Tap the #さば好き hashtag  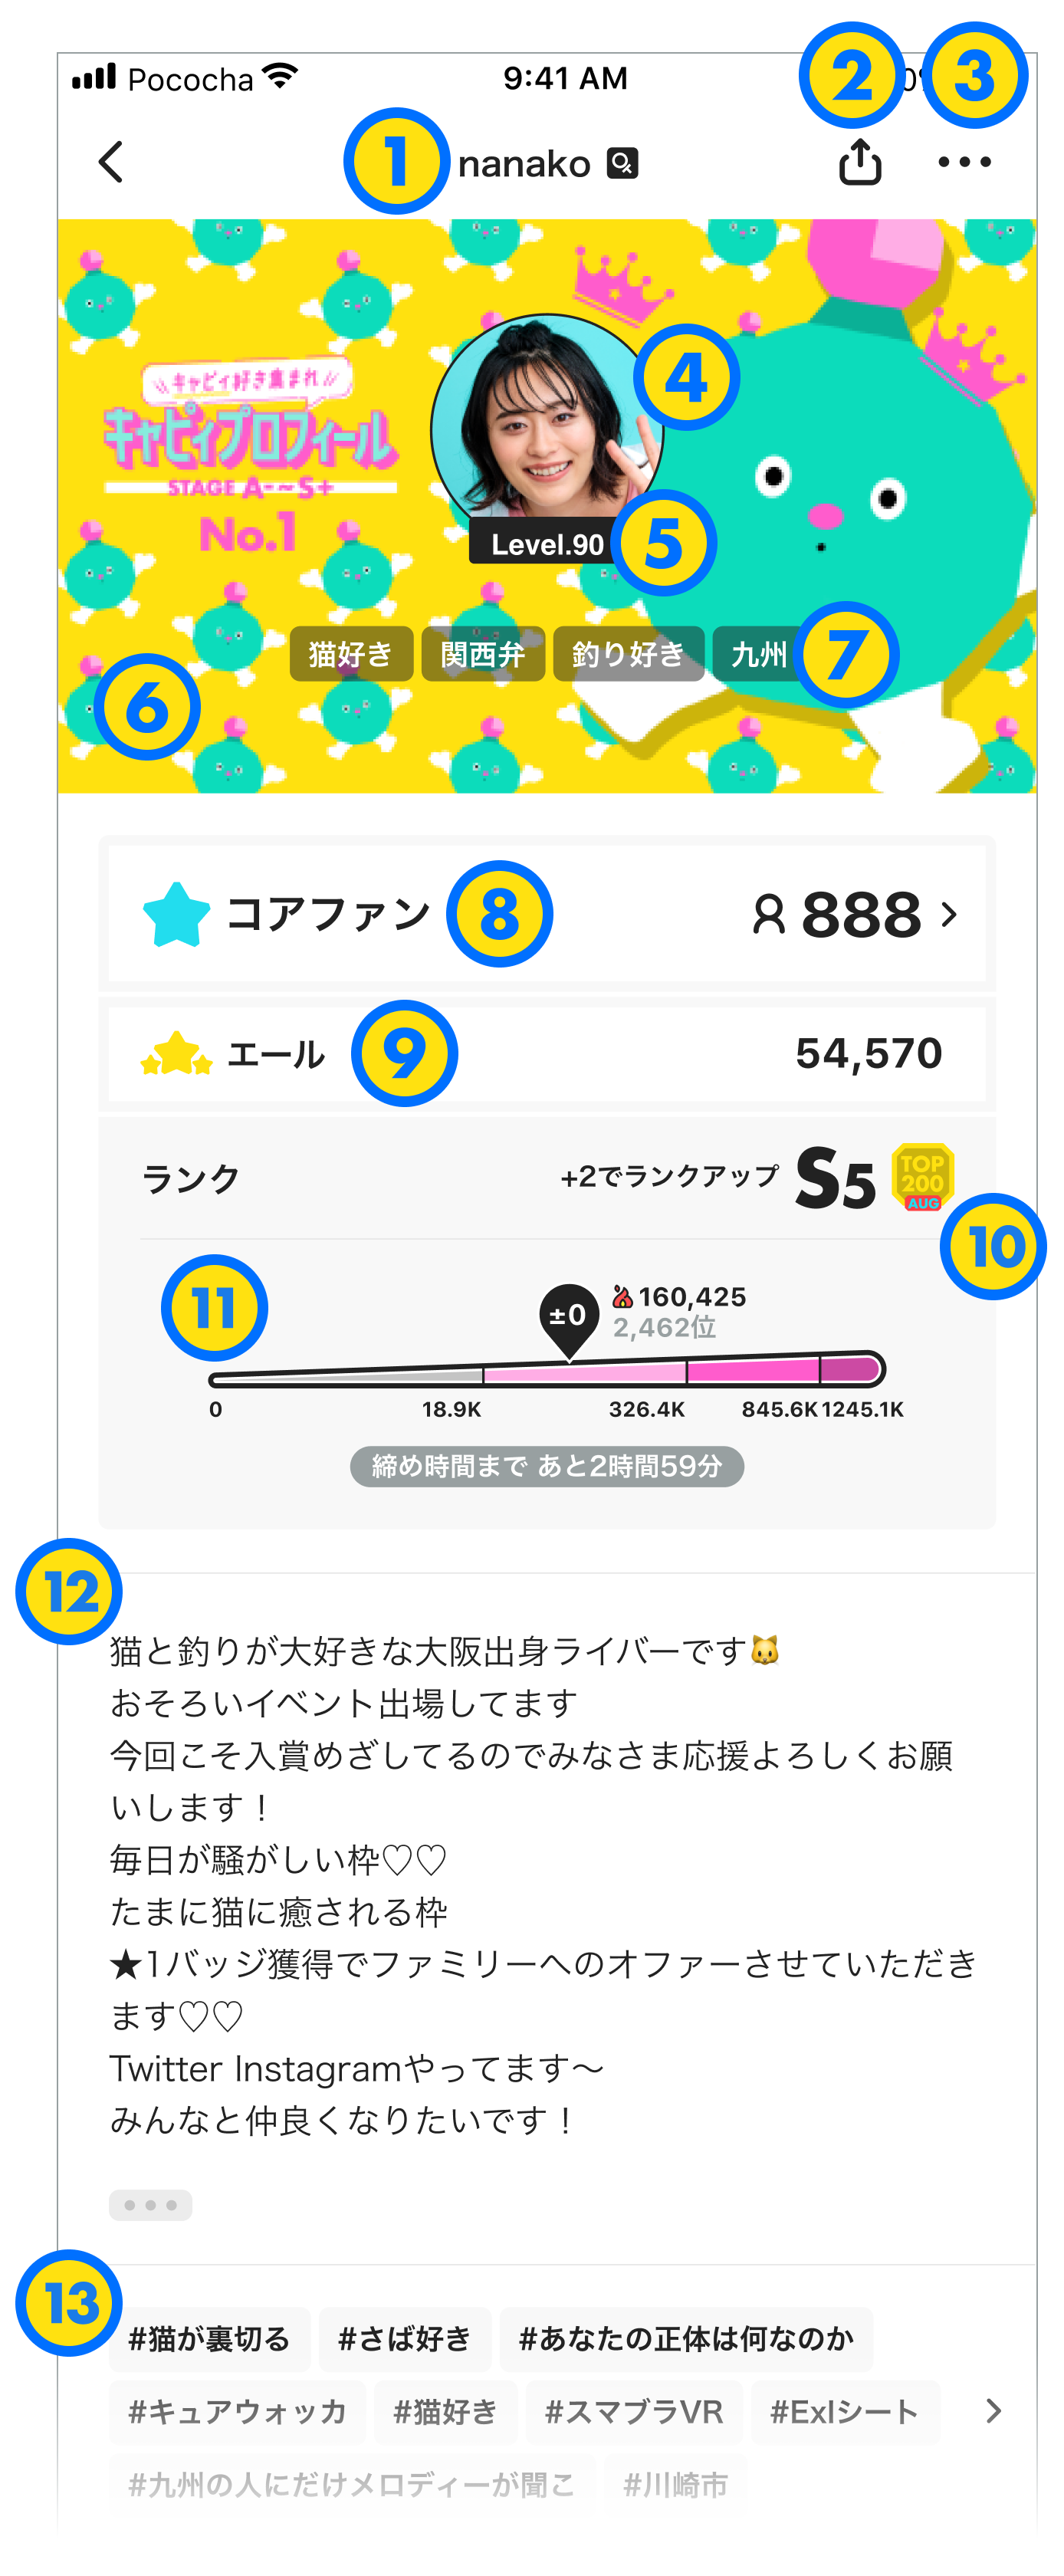coord(405,2339)
